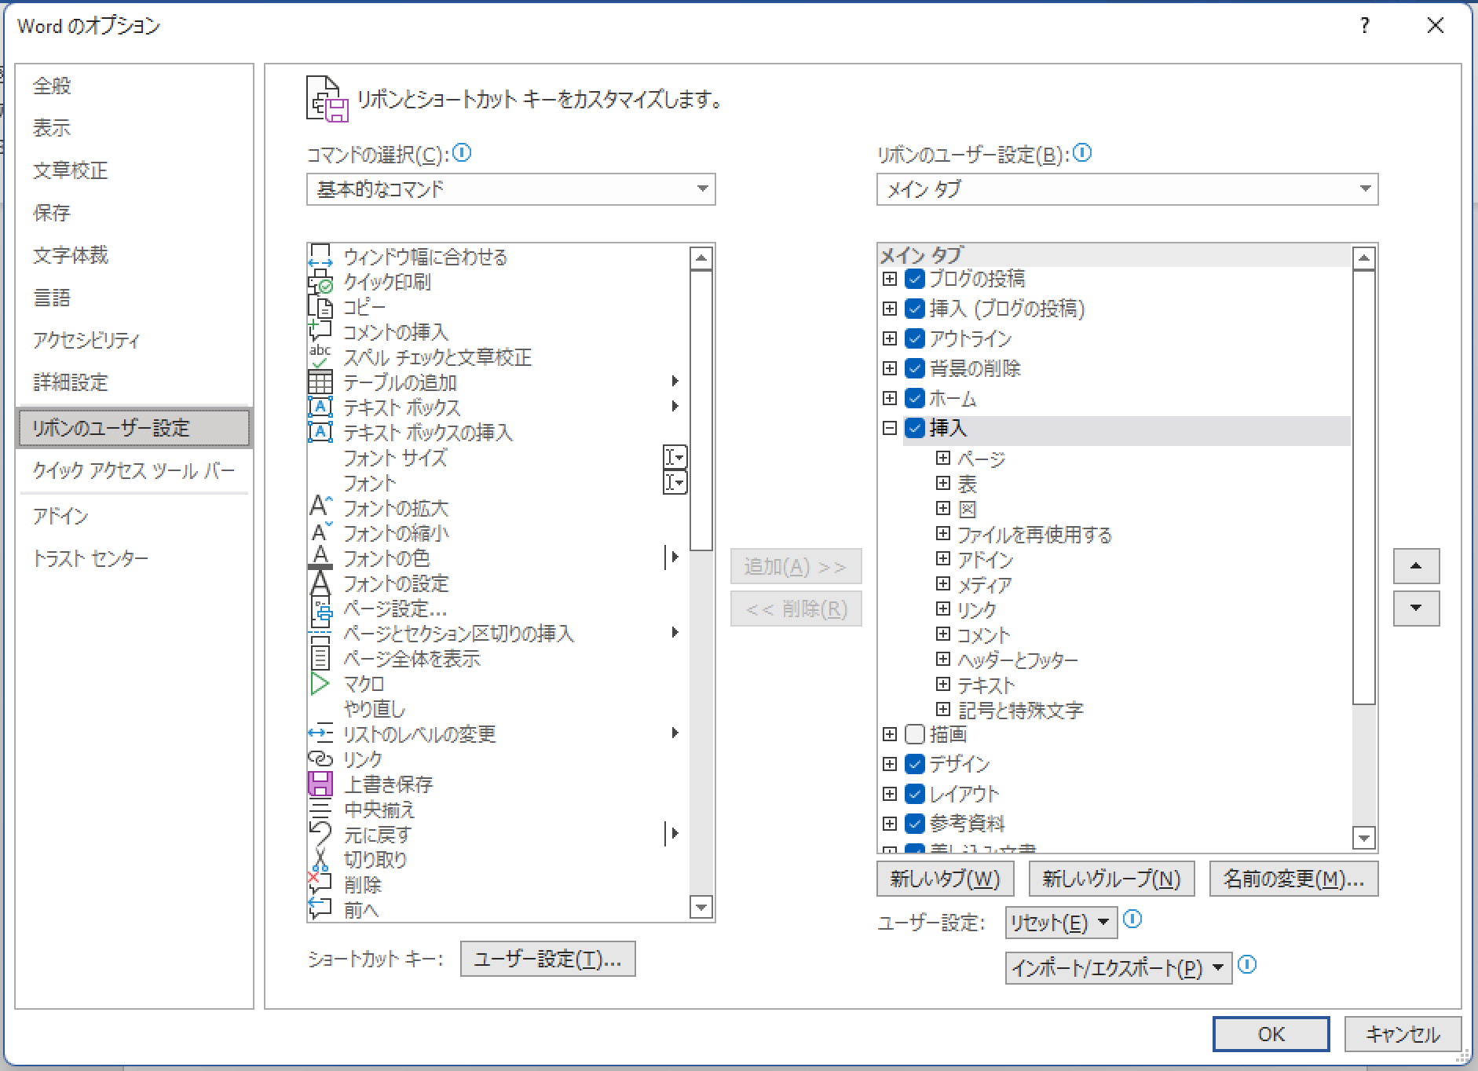Click the 名前の変更(M)... button
Image resolution: width=1478 pixels, height=1071 pixels.
click(1293, 879)
